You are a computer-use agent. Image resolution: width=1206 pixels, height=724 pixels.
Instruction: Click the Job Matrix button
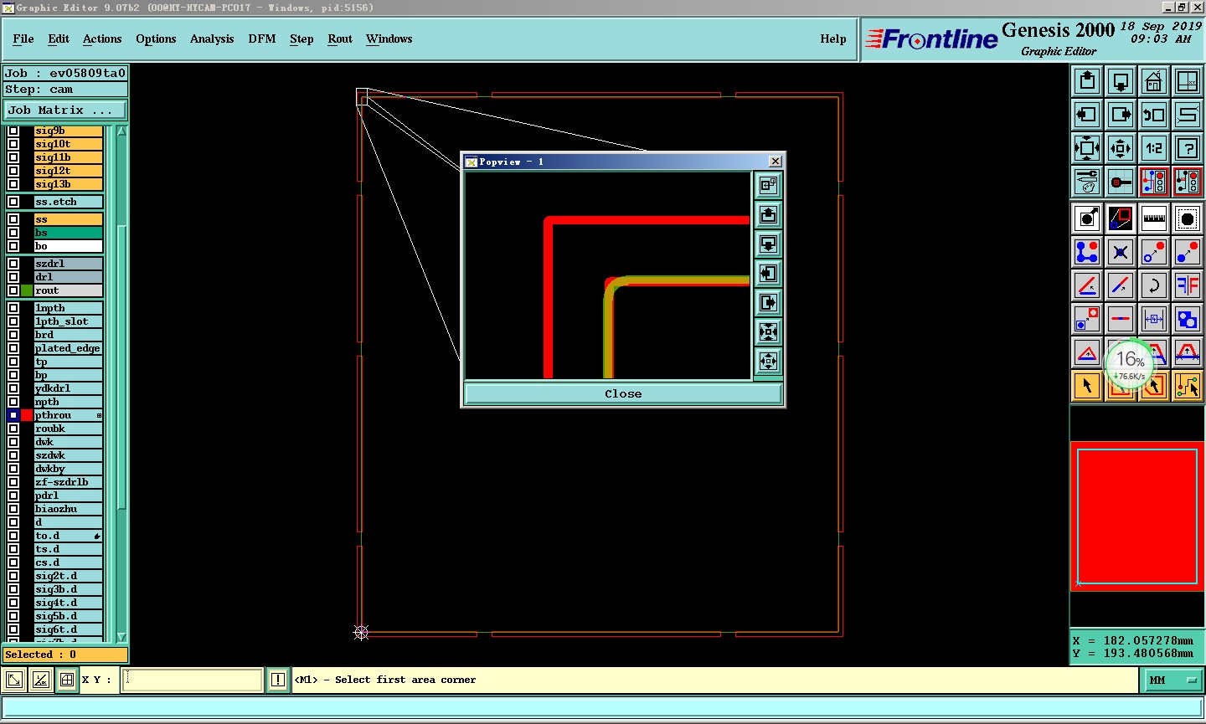pos(65,110)
